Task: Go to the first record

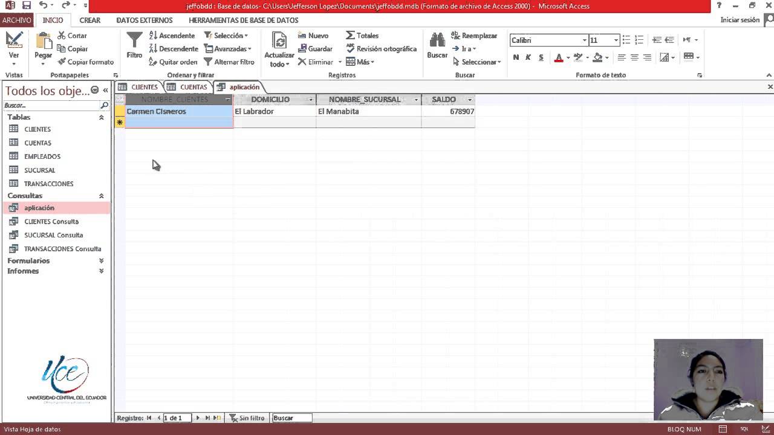Action: coord(149,418)
